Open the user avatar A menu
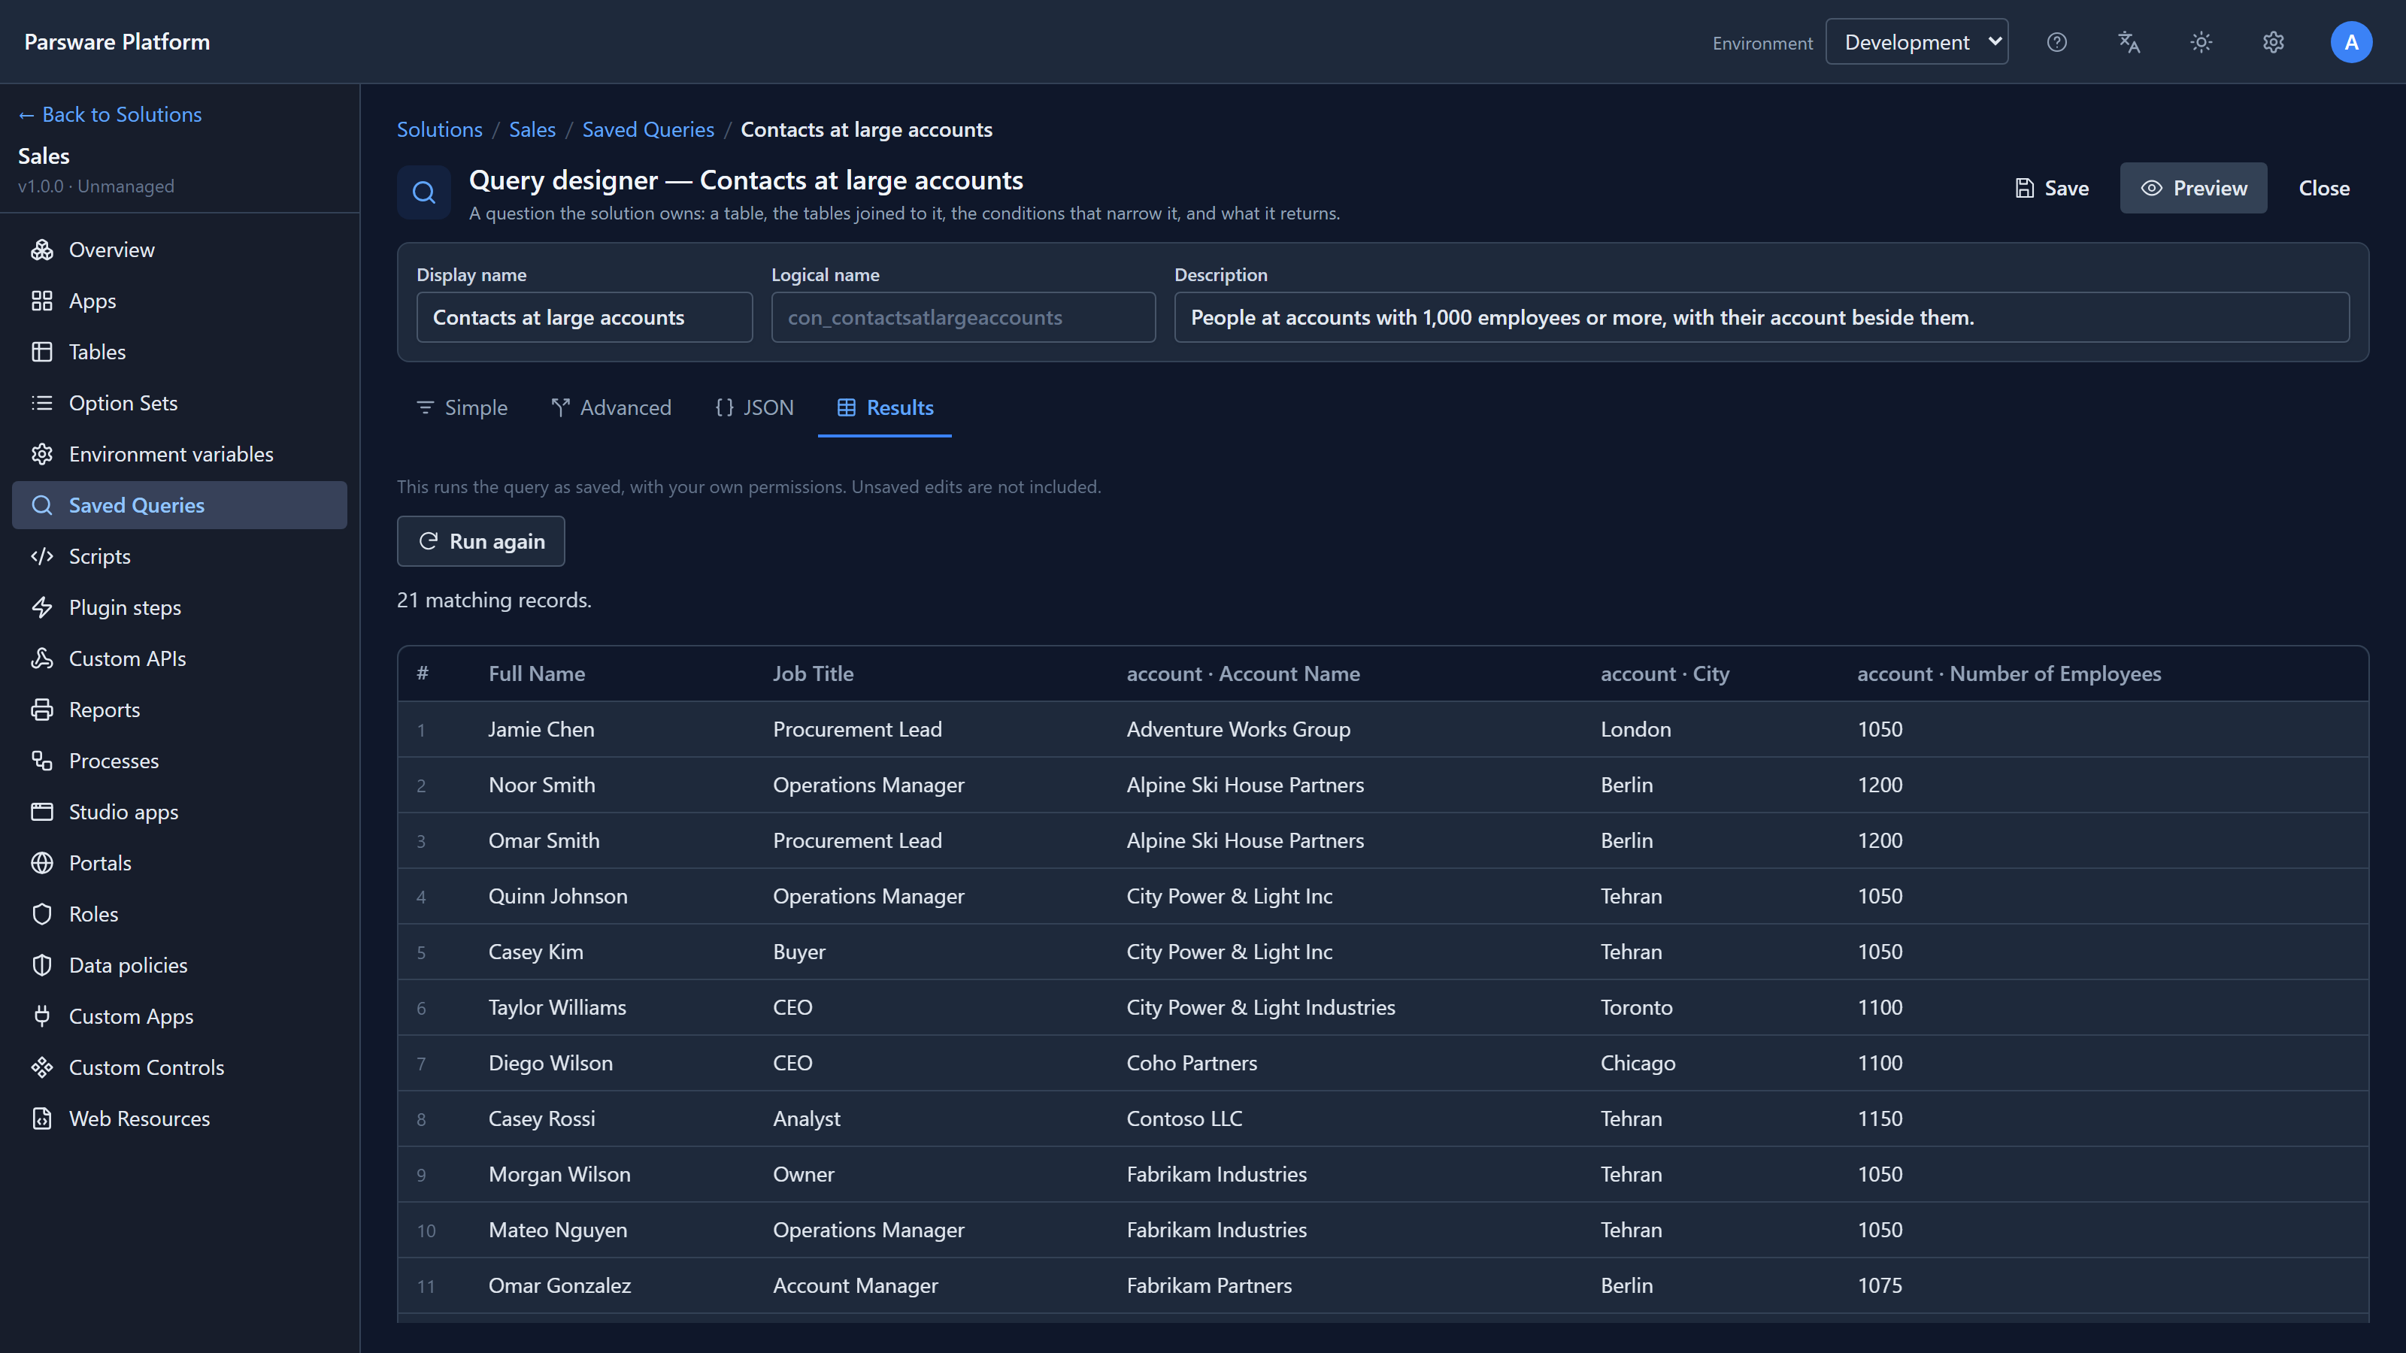Image resolution: width=2406 pixels, height=1353 pixels. click(2351, 42)
